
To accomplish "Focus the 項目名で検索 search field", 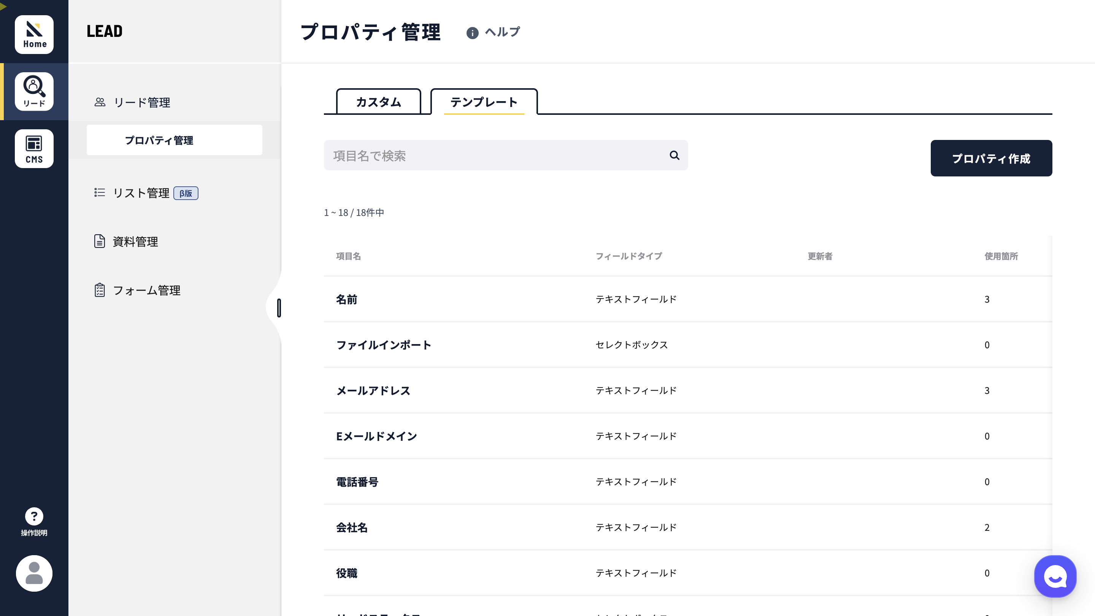I will [506, 155].
